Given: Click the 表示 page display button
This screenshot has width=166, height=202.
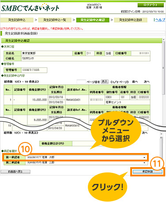Looking at the screenshot, I should click(105, 82).
